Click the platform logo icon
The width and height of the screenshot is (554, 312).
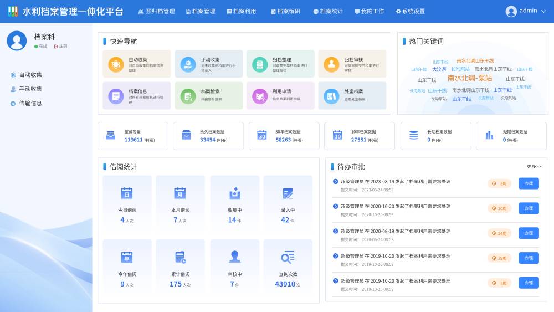pyautogui.click(x=13, y=11)
